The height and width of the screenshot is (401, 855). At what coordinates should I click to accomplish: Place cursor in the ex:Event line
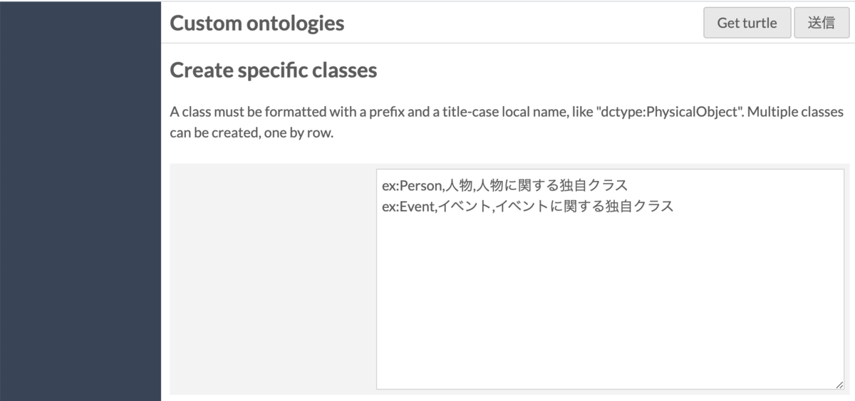coord(527,207)
